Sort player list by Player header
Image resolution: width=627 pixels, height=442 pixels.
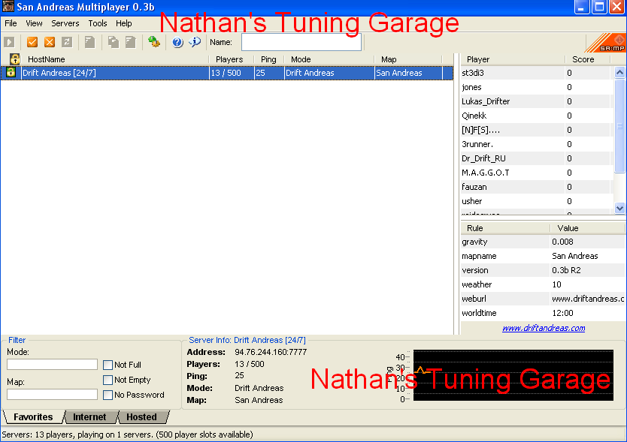tap(512, 59)
